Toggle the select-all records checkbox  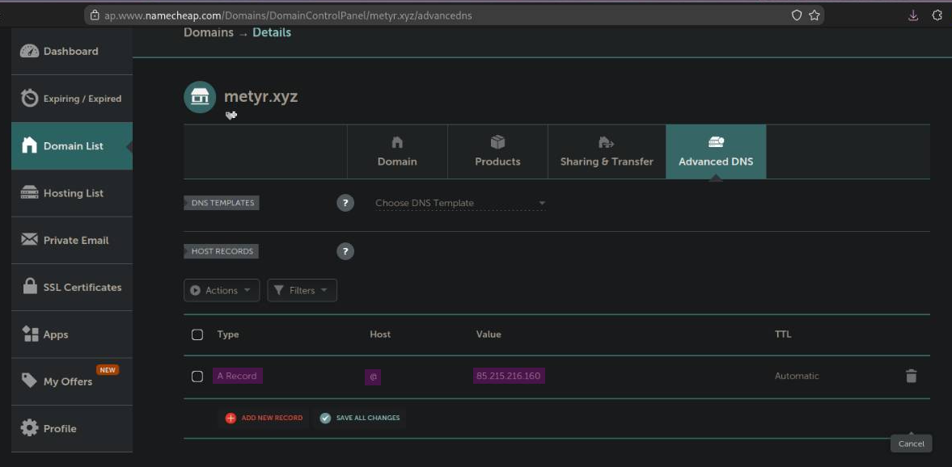coord(197,334)
